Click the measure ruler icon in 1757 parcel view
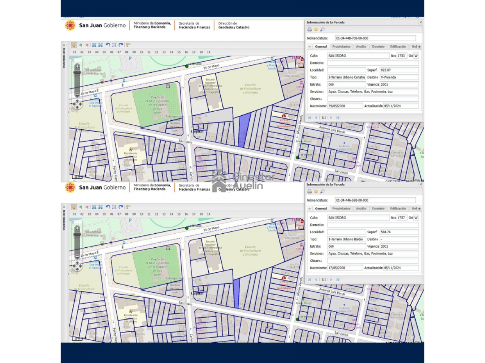485x363 pixels. 128,207
